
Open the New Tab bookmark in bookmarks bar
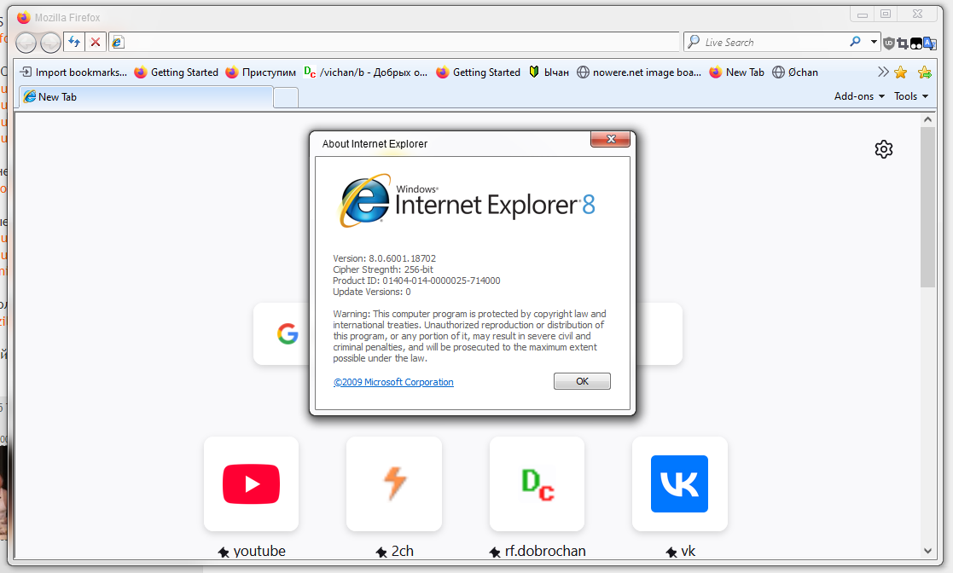736,72
